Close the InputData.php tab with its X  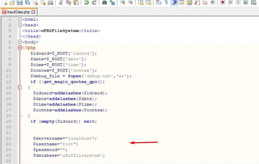(x=33, y=12)
